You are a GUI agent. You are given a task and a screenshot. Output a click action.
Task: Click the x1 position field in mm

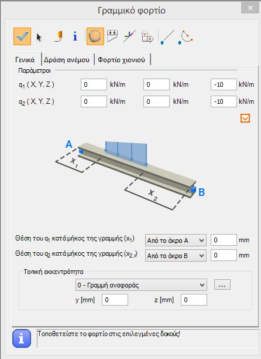click(x=224, y=240)
